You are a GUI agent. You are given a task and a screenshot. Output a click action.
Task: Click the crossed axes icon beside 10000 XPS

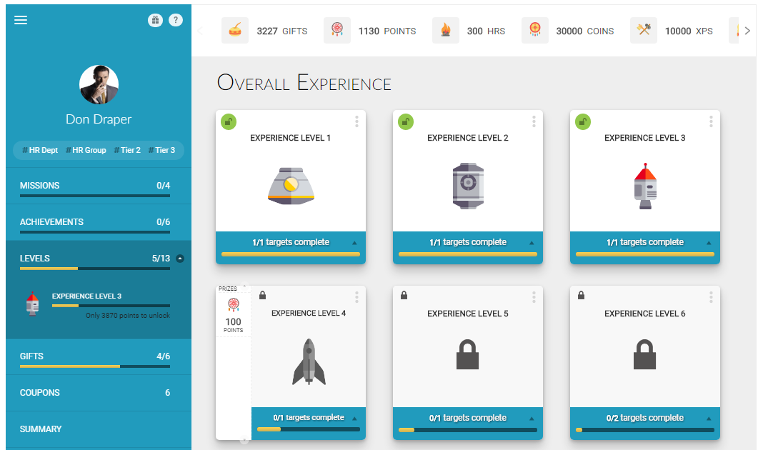[x=644, y=31]
